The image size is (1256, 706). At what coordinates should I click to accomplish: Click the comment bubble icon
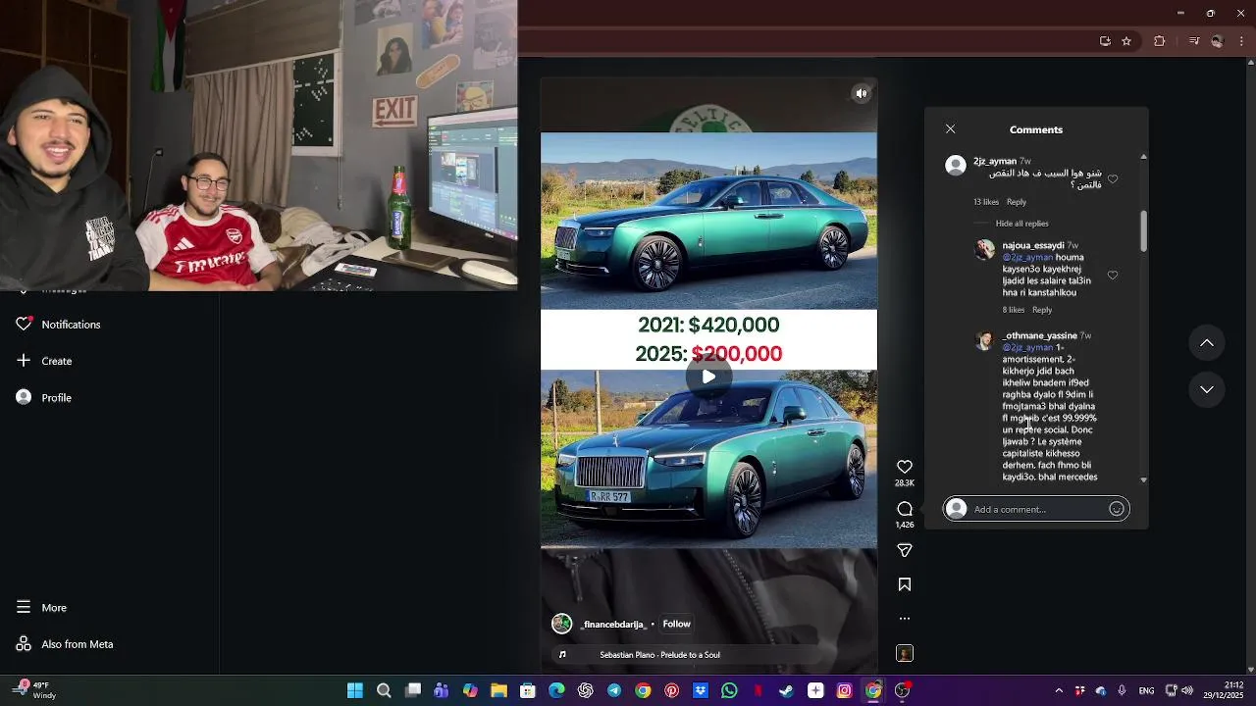pos(905,509)
